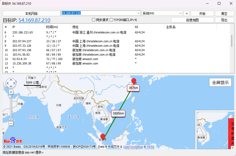Click the 时间(ms) column header
The image size is (236, 156).
(52, 27)
